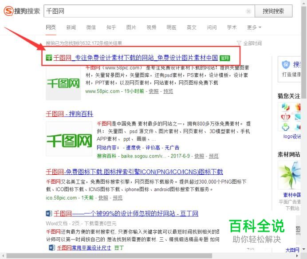Viewport: 307px width, 259px height.
Task: Open 千图网_专注免费设计素材下载的网站 result link
Action: coord(135,58)
